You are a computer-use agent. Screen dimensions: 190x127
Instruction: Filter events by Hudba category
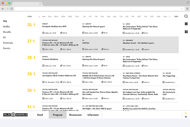pyautogui.click(x=7, y=27)
